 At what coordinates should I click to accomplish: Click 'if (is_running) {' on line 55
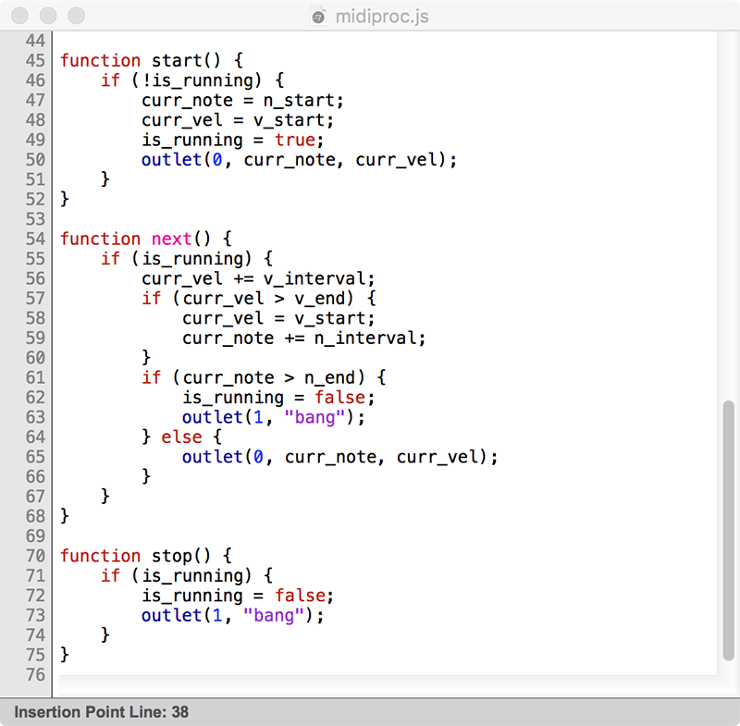click(x=187, y=259)
